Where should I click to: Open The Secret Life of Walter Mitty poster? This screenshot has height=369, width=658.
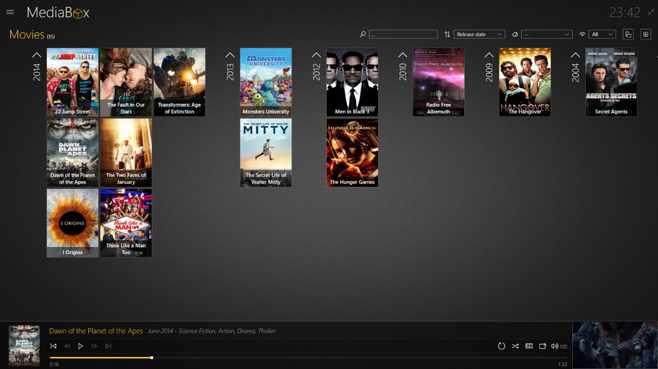click(x=266, y=153)
